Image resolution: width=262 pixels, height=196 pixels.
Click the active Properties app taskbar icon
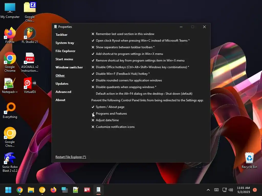coord(99,190)
